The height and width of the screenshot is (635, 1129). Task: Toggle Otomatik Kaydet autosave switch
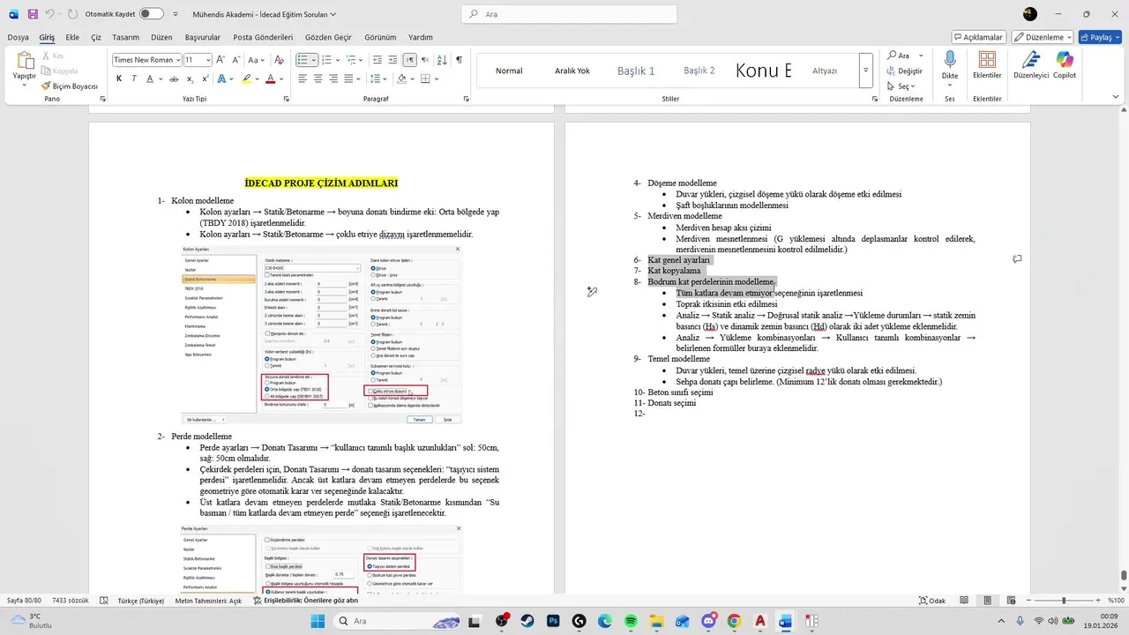[x=151, y=14]
